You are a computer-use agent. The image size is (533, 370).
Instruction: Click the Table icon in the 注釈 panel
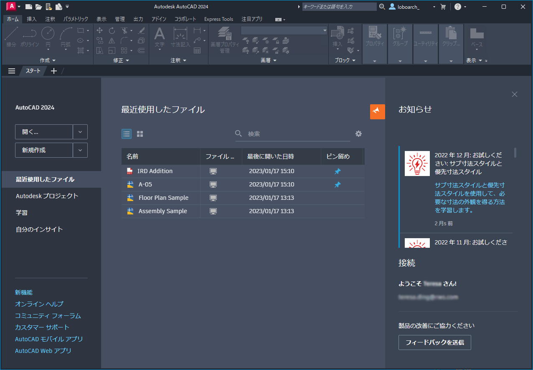pos(197,50)
